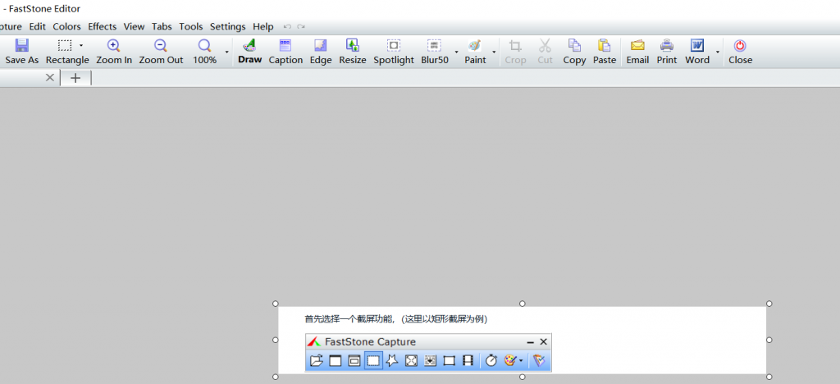840x384 pixels.
Task: Close the current image tab
Action: pyautogui.click(x=50, y=78)
